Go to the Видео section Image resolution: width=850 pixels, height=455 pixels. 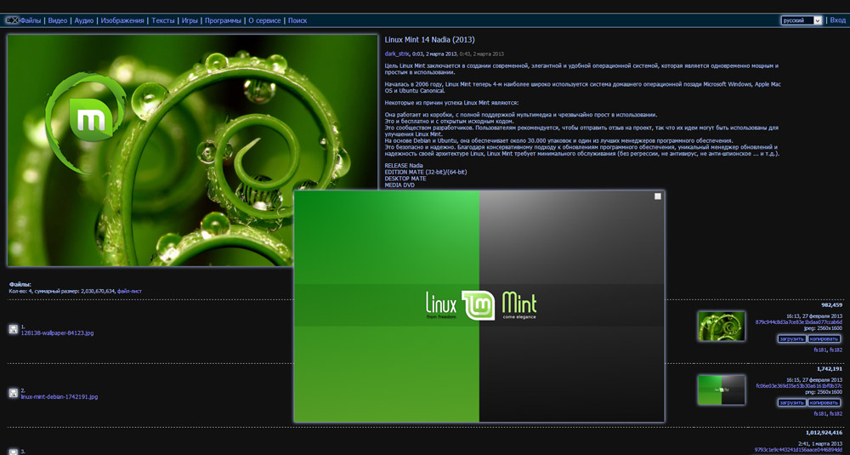point(58,20)
